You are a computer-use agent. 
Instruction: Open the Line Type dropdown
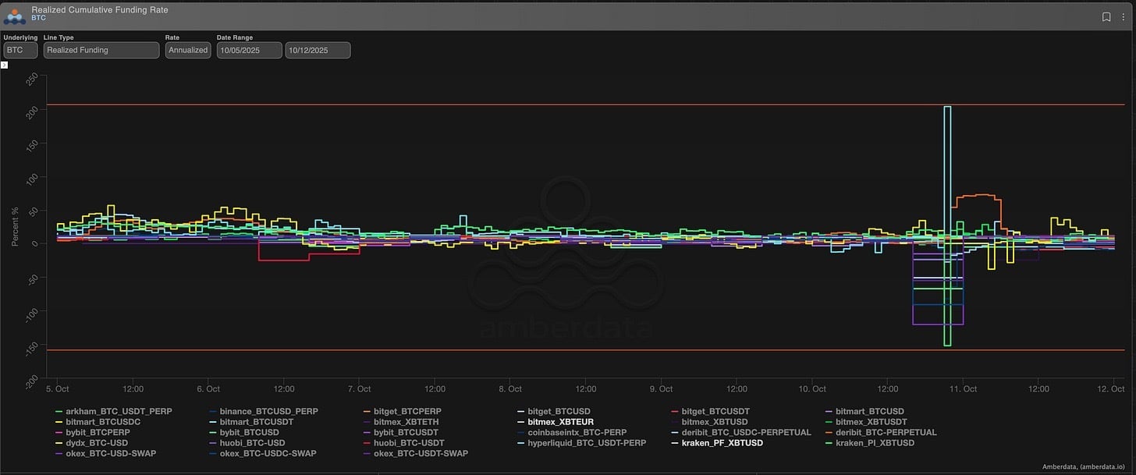pos(101,50)
